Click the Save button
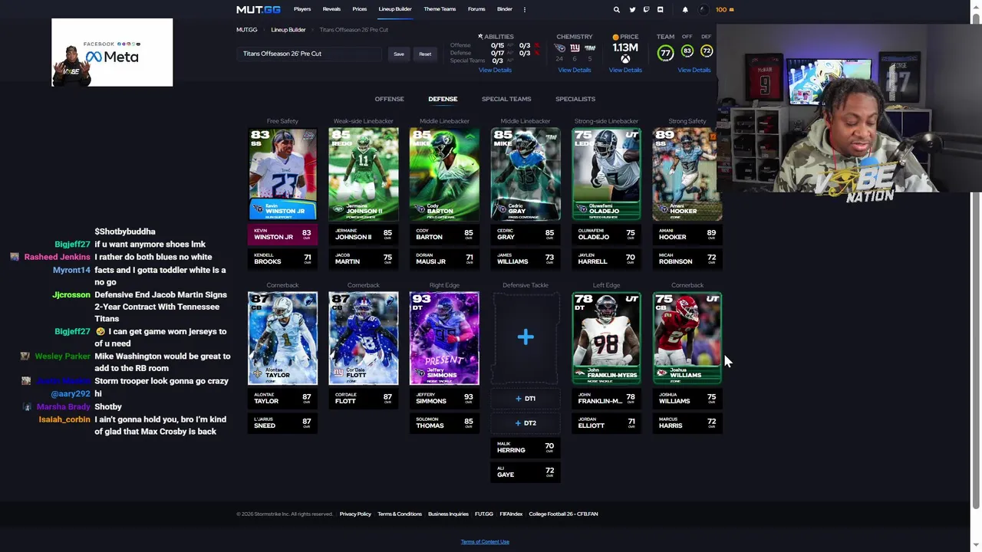This screenshot has width=982, height=552. (399, 54)
